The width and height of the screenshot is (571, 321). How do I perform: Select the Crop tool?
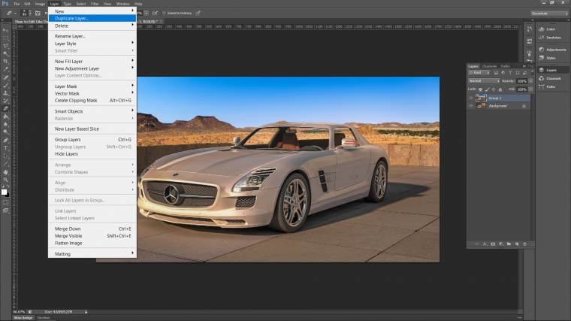click(x=5, y=62)
